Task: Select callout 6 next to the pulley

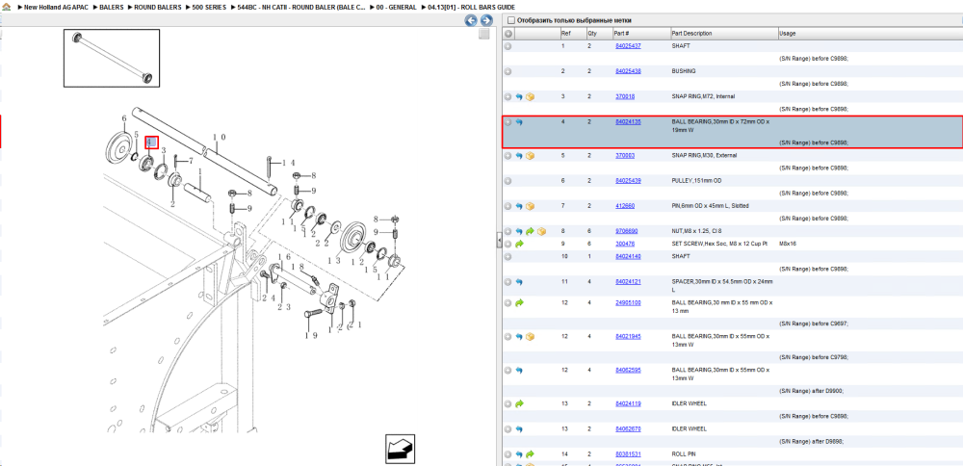Action: tap(124, 118)
